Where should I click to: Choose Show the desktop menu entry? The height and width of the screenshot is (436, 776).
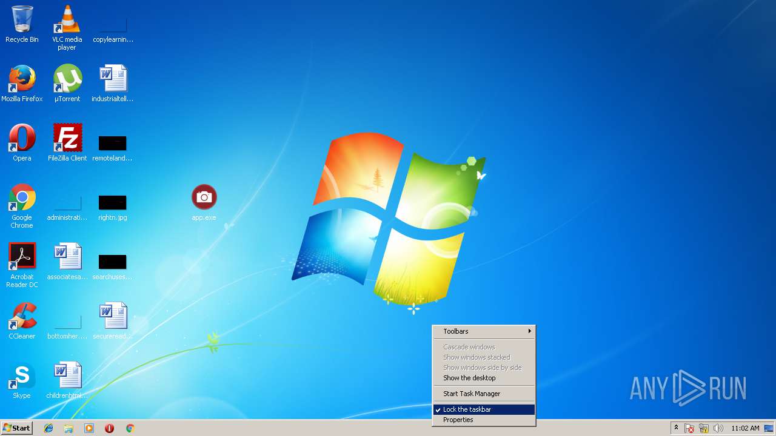(484, 378)
